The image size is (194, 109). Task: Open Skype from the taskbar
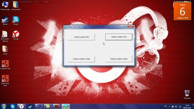(x=13, y=106)
